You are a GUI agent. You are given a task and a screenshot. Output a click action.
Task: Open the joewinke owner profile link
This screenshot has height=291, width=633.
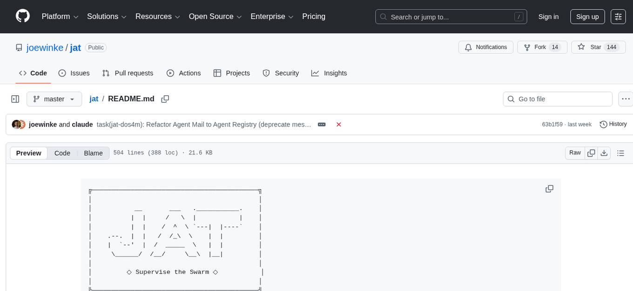click(x=45, y=47)
